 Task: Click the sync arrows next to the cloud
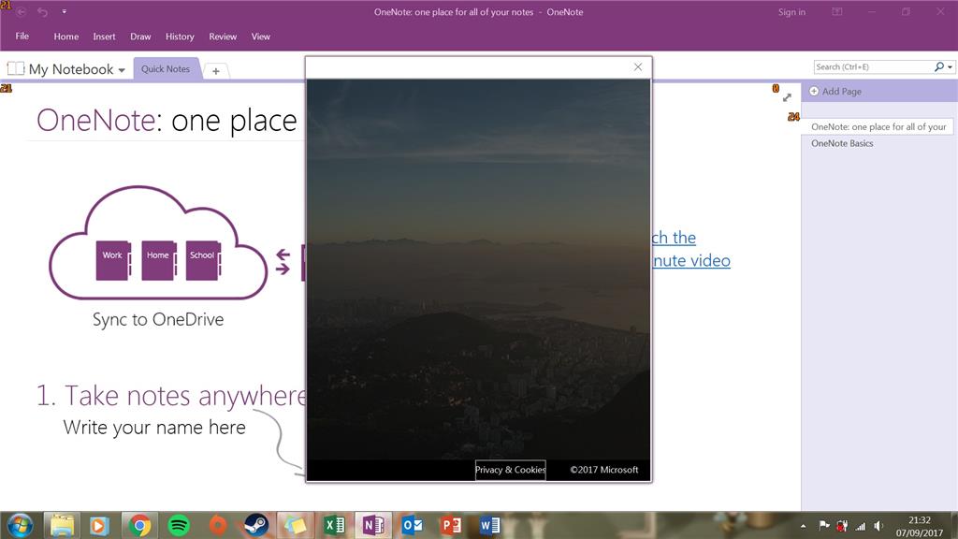click(x=283, y=261)
